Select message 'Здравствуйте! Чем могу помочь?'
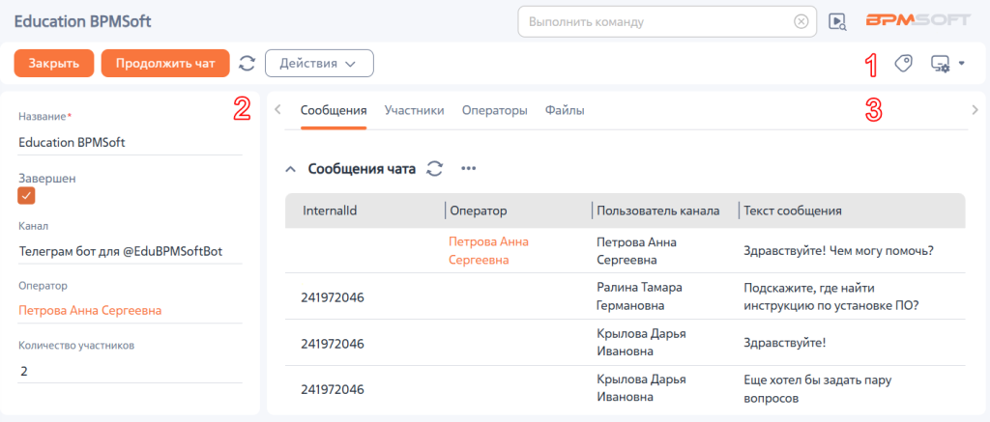Screen dimensions: 990x422 839,250
